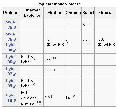The height and width of the screenshot is (109, 118).
Task: Click the Internet Explorer column header
Action: click(32, 13)
